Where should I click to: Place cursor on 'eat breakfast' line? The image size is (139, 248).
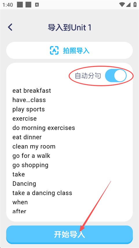tap(32, 91)
